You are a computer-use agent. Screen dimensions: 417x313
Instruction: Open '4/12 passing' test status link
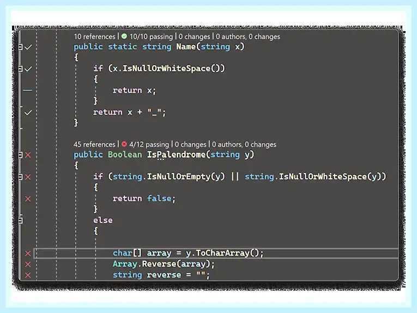tap(149, 145)
